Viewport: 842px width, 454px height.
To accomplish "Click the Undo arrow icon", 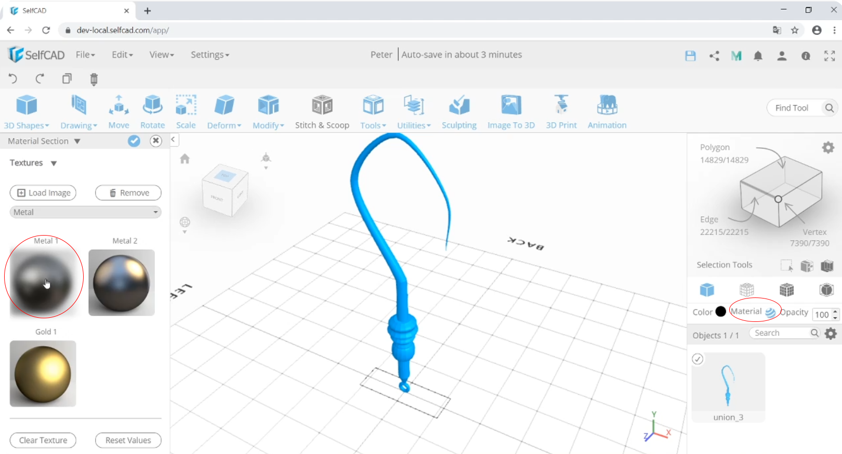I will (13, 79).
